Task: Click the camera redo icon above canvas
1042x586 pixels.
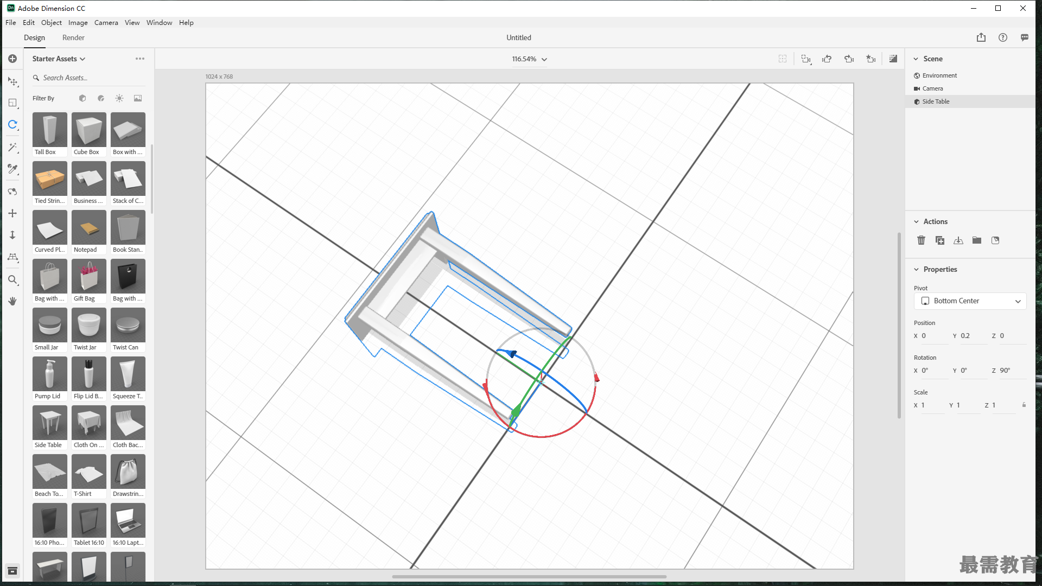Action: [x=849, y=59]
